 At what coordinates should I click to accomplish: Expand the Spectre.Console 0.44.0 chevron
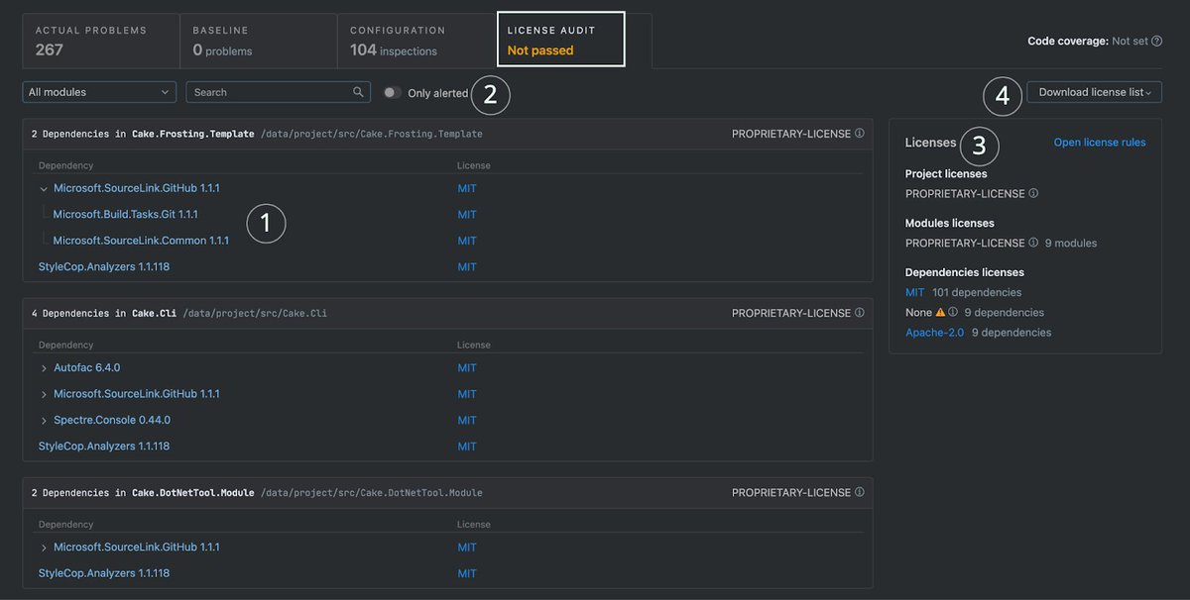[44, 420]
